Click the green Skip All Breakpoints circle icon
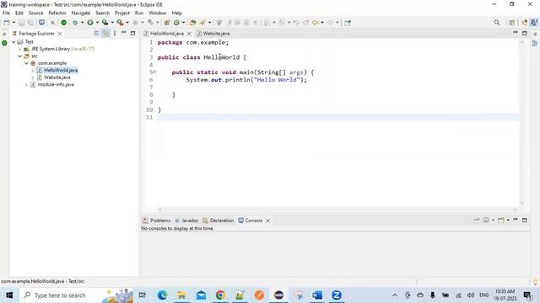The width and height of the screenshot is (540, 303). pyautogui.click(x=64, y=23)
